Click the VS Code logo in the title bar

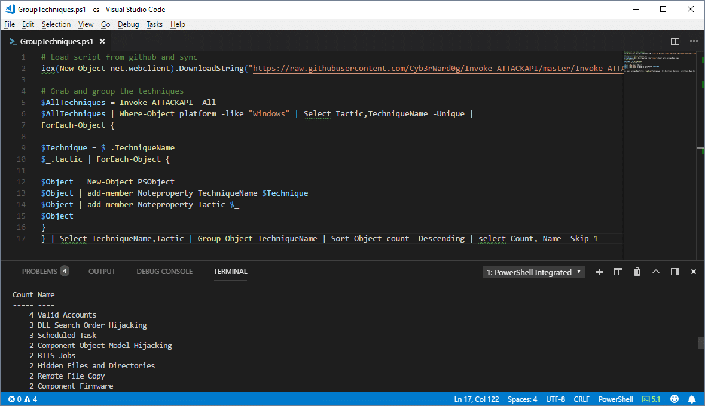tap(10, 9)
